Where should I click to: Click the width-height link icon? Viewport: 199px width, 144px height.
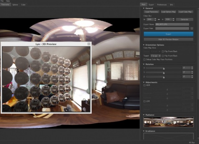point(159,19)
